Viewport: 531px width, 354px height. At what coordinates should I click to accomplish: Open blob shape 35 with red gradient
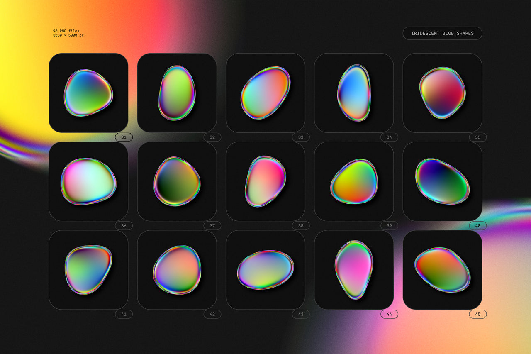(443, 92)
